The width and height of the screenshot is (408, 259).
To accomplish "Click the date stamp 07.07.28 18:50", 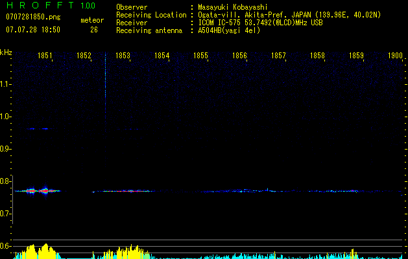I will 33,30.
